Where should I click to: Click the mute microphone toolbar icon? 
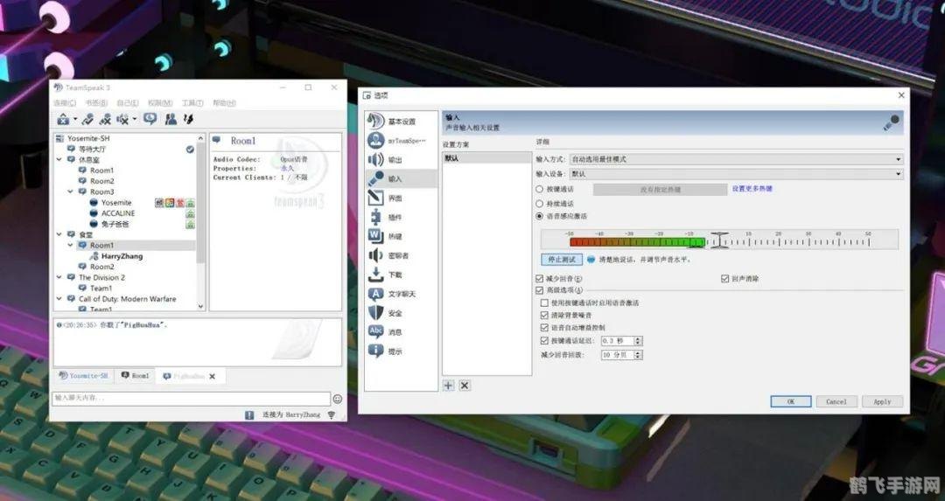(106, 119)
